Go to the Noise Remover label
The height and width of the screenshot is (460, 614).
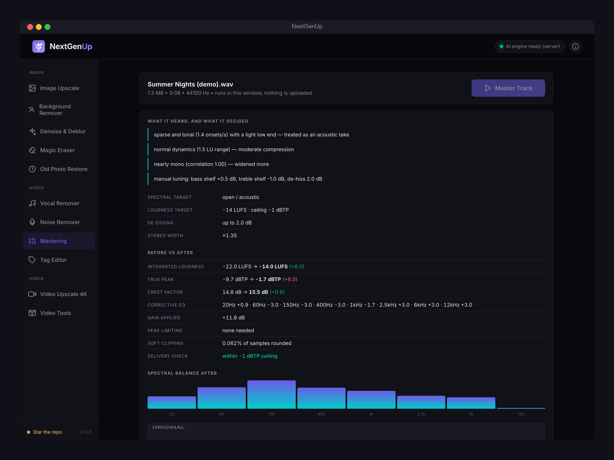pyautogui.click(x=60, y=222)
